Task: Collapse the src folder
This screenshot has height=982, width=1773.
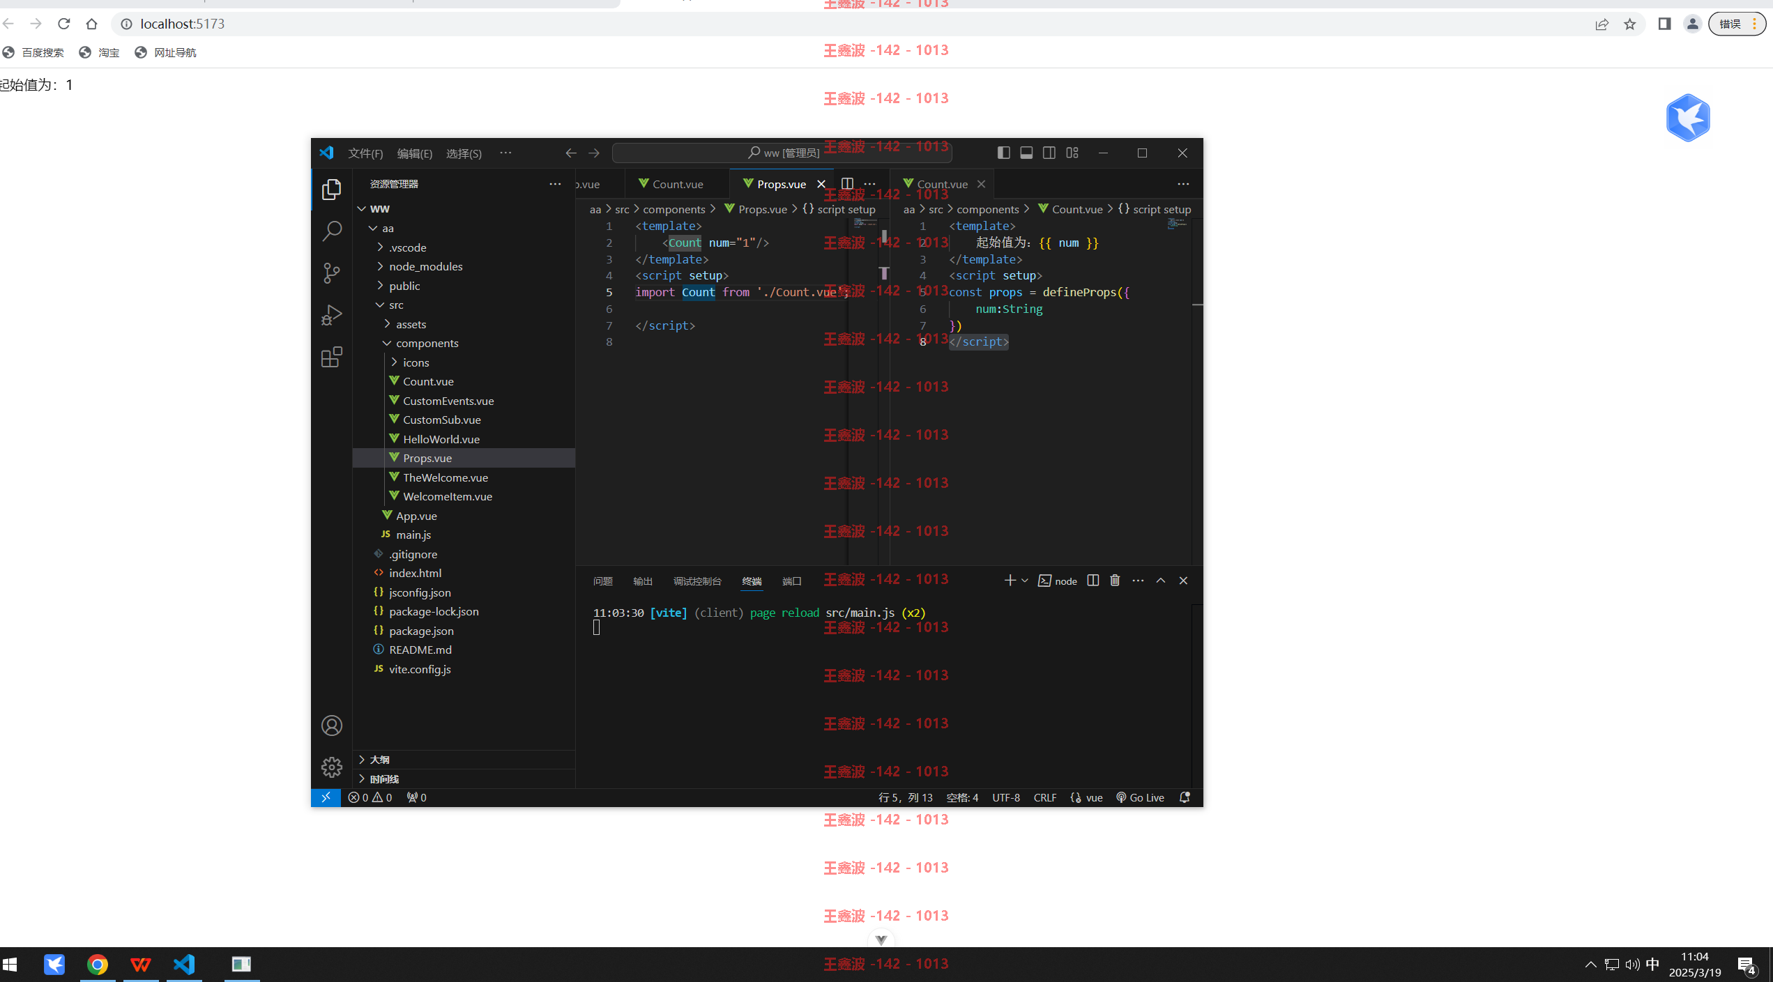Action: (x=380, y=305)
